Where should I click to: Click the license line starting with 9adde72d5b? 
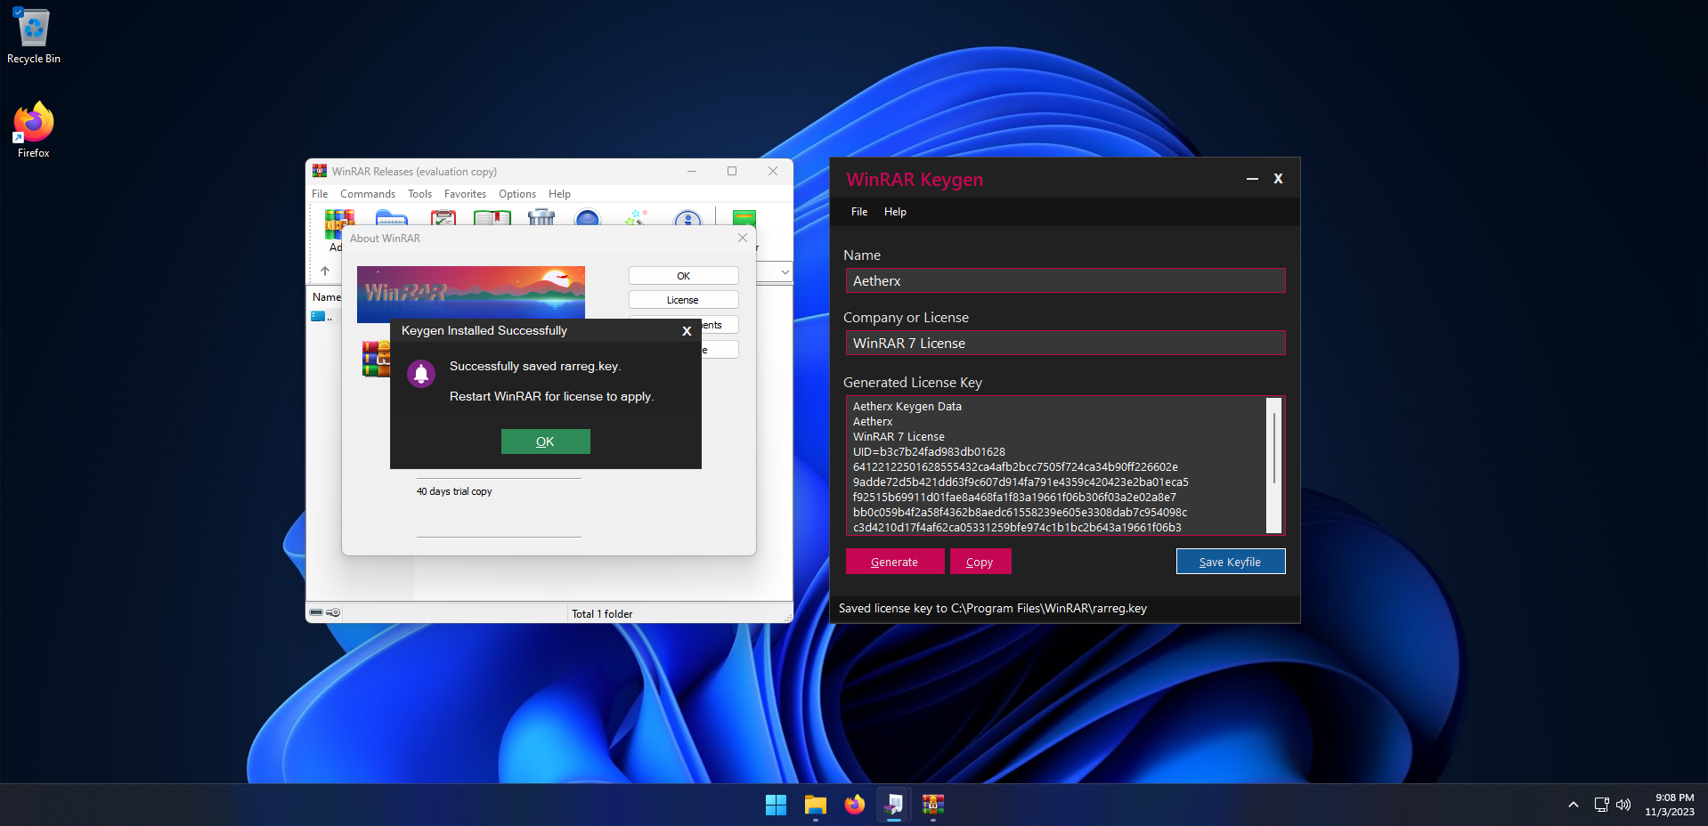point(1021,482)
